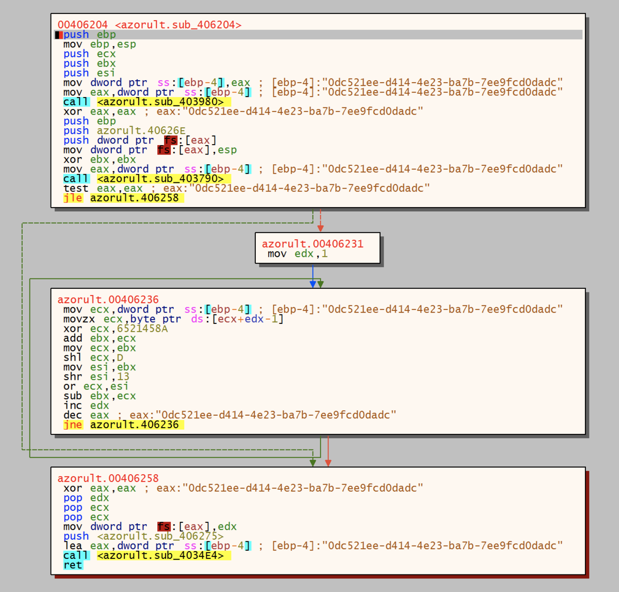Select the 'push ebx' instruction
The height and width of the screenshot is (592, 619).
coord(89,64)
